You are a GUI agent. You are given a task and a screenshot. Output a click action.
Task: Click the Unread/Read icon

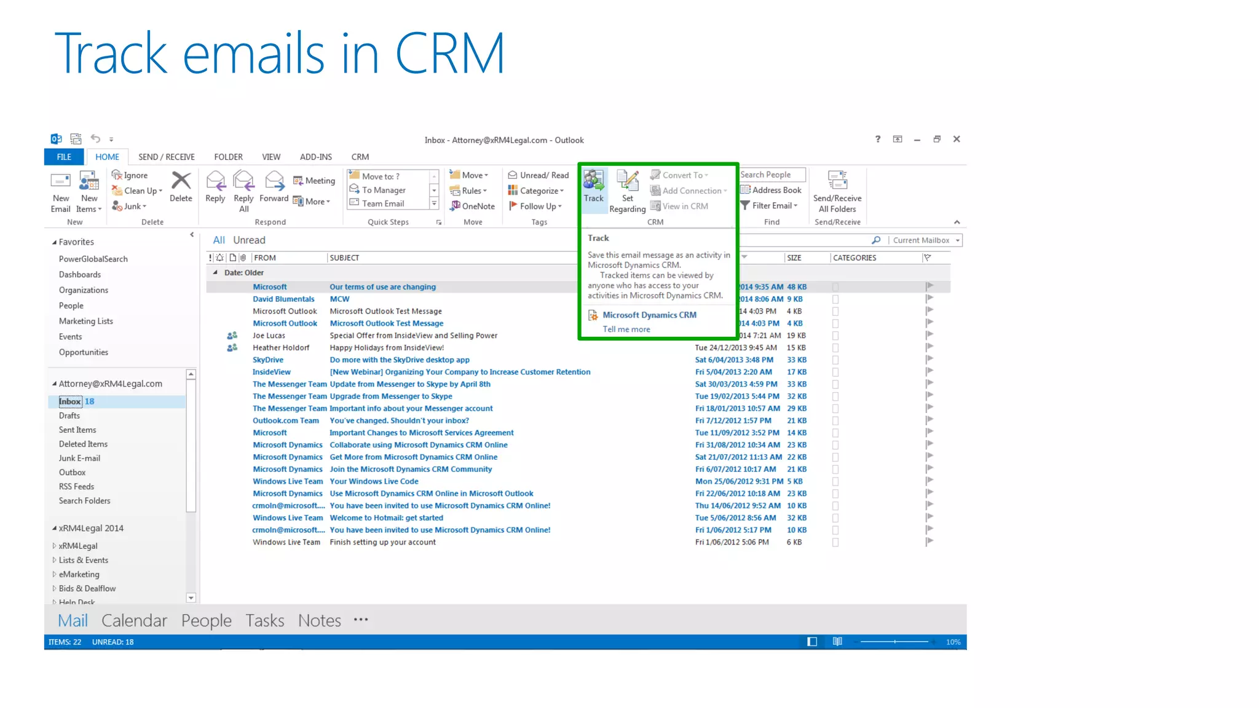tap(512, 175)
